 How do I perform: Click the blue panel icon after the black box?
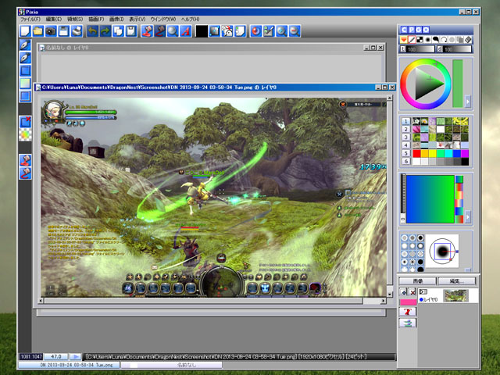[x=215, y=31]
